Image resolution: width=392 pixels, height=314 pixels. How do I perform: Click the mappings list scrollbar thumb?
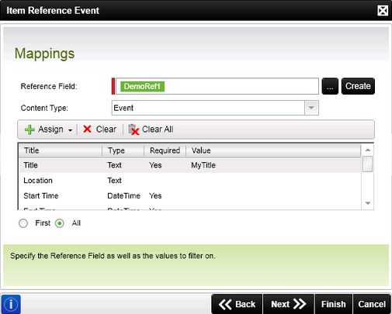click(367, 164)
